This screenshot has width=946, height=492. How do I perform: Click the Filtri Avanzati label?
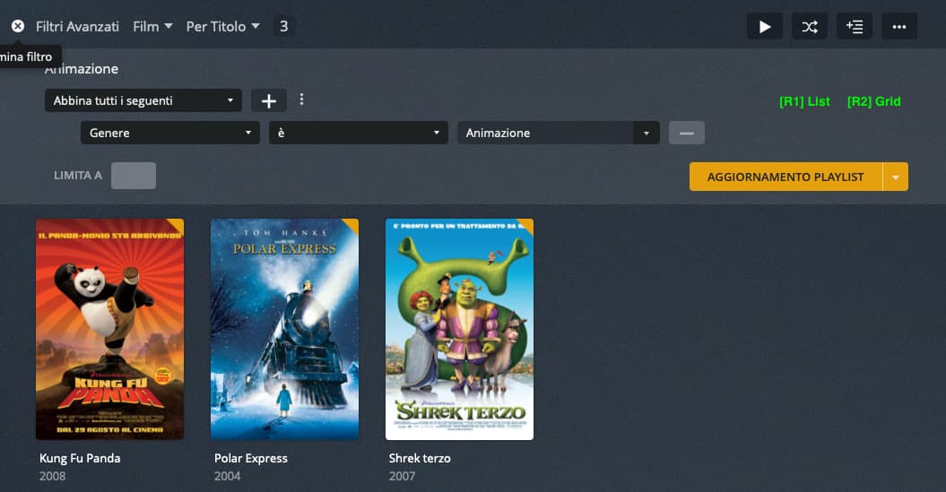click(77, 27)
